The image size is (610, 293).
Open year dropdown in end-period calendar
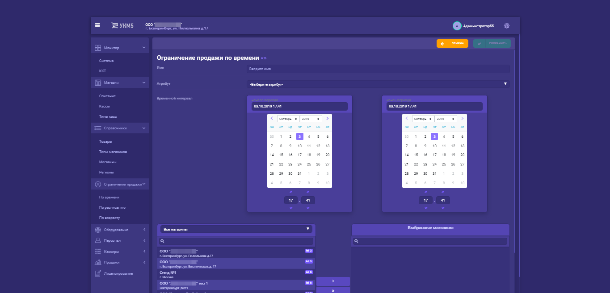(446, 119)
